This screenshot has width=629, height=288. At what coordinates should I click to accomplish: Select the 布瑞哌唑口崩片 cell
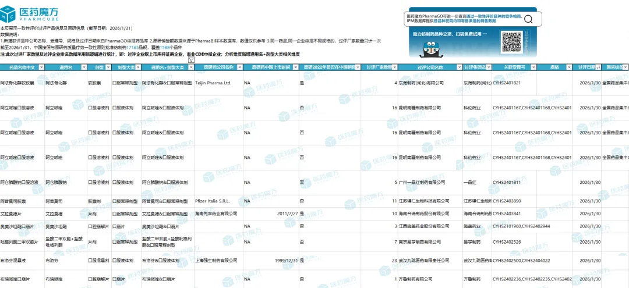point(23,279)
